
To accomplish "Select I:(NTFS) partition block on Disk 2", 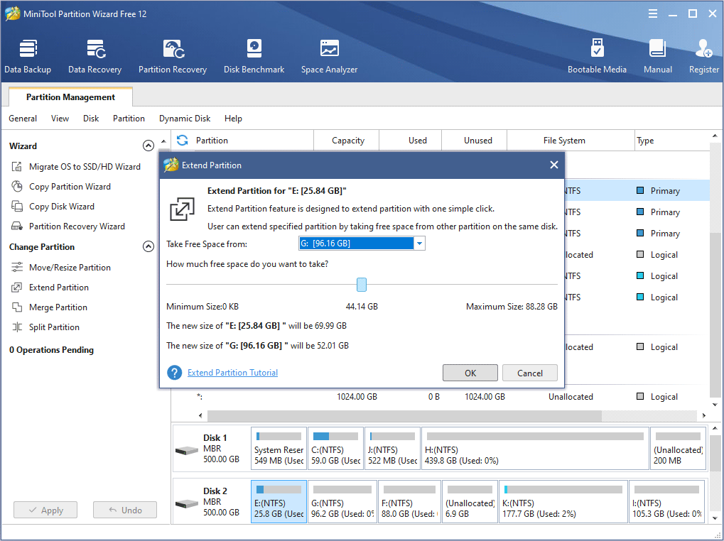I will click(666, 501).
